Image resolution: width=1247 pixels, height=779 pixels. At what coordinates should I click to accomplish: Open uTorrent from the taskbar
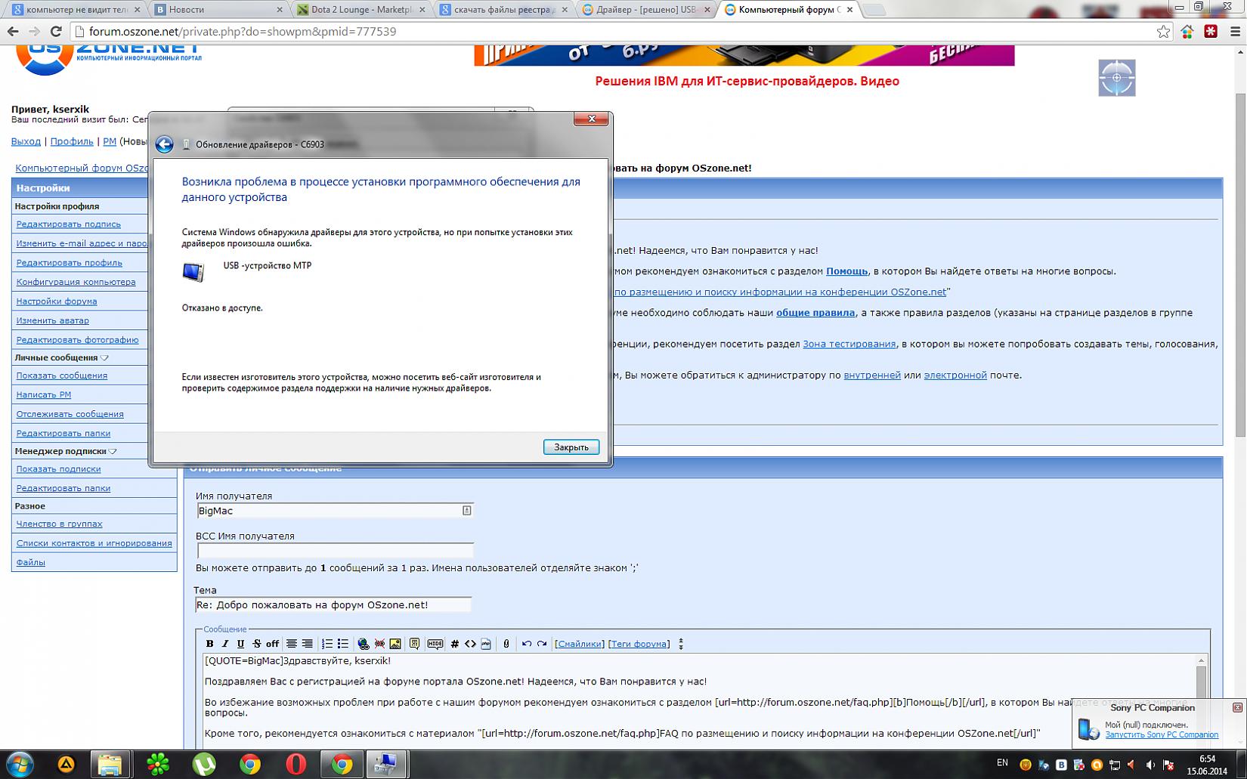tap(204, 765)
